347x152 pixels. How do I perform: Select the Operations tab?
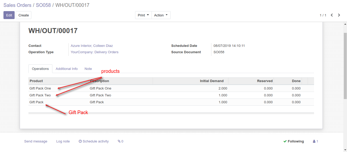pyautogui.click(x=40, y=69)
